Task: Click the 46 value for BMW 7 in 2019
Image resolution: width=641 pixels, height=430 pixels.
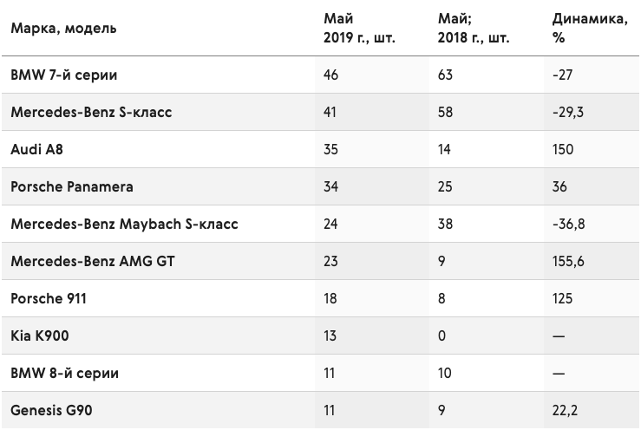Action: (x=330, y=75)
